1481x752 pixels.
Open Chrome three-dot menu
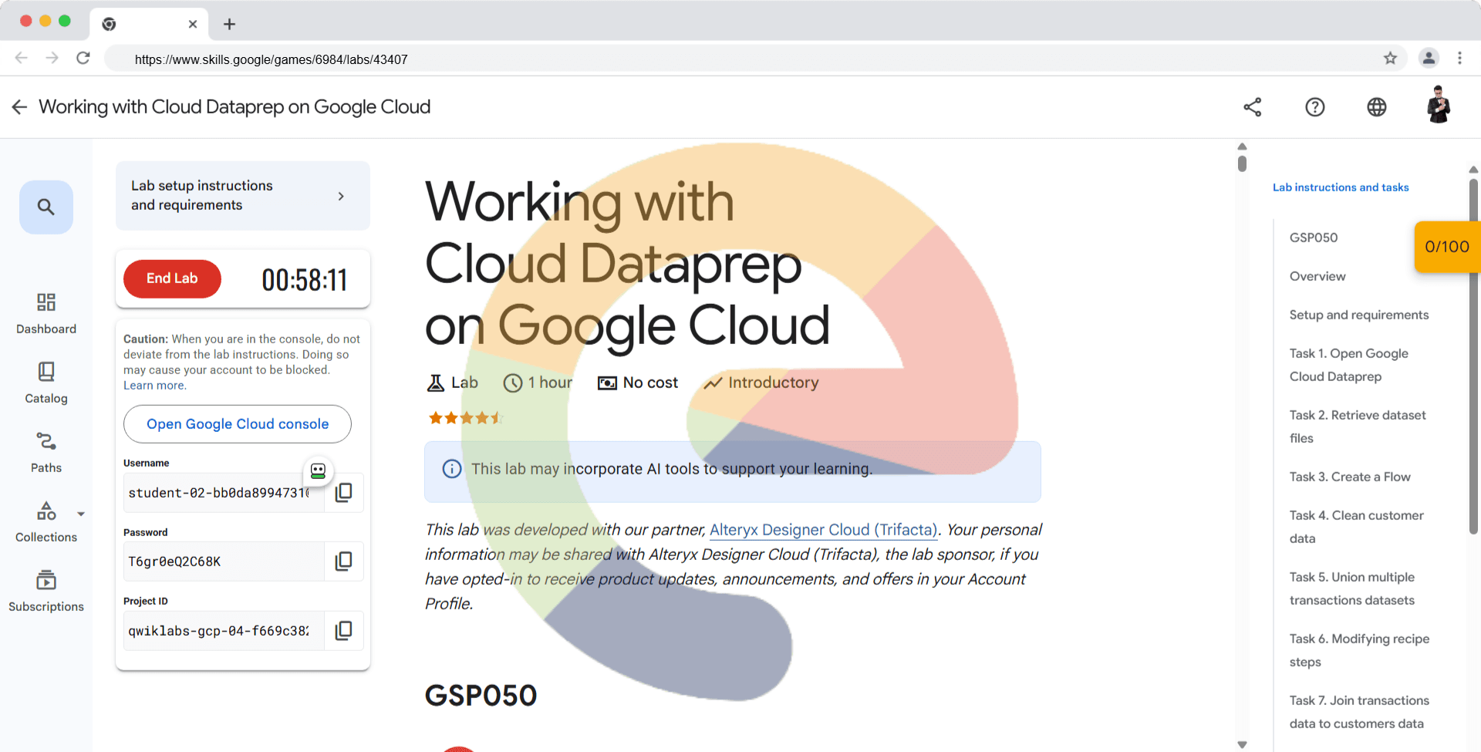pyautogui.click(x=1459, y=58)
